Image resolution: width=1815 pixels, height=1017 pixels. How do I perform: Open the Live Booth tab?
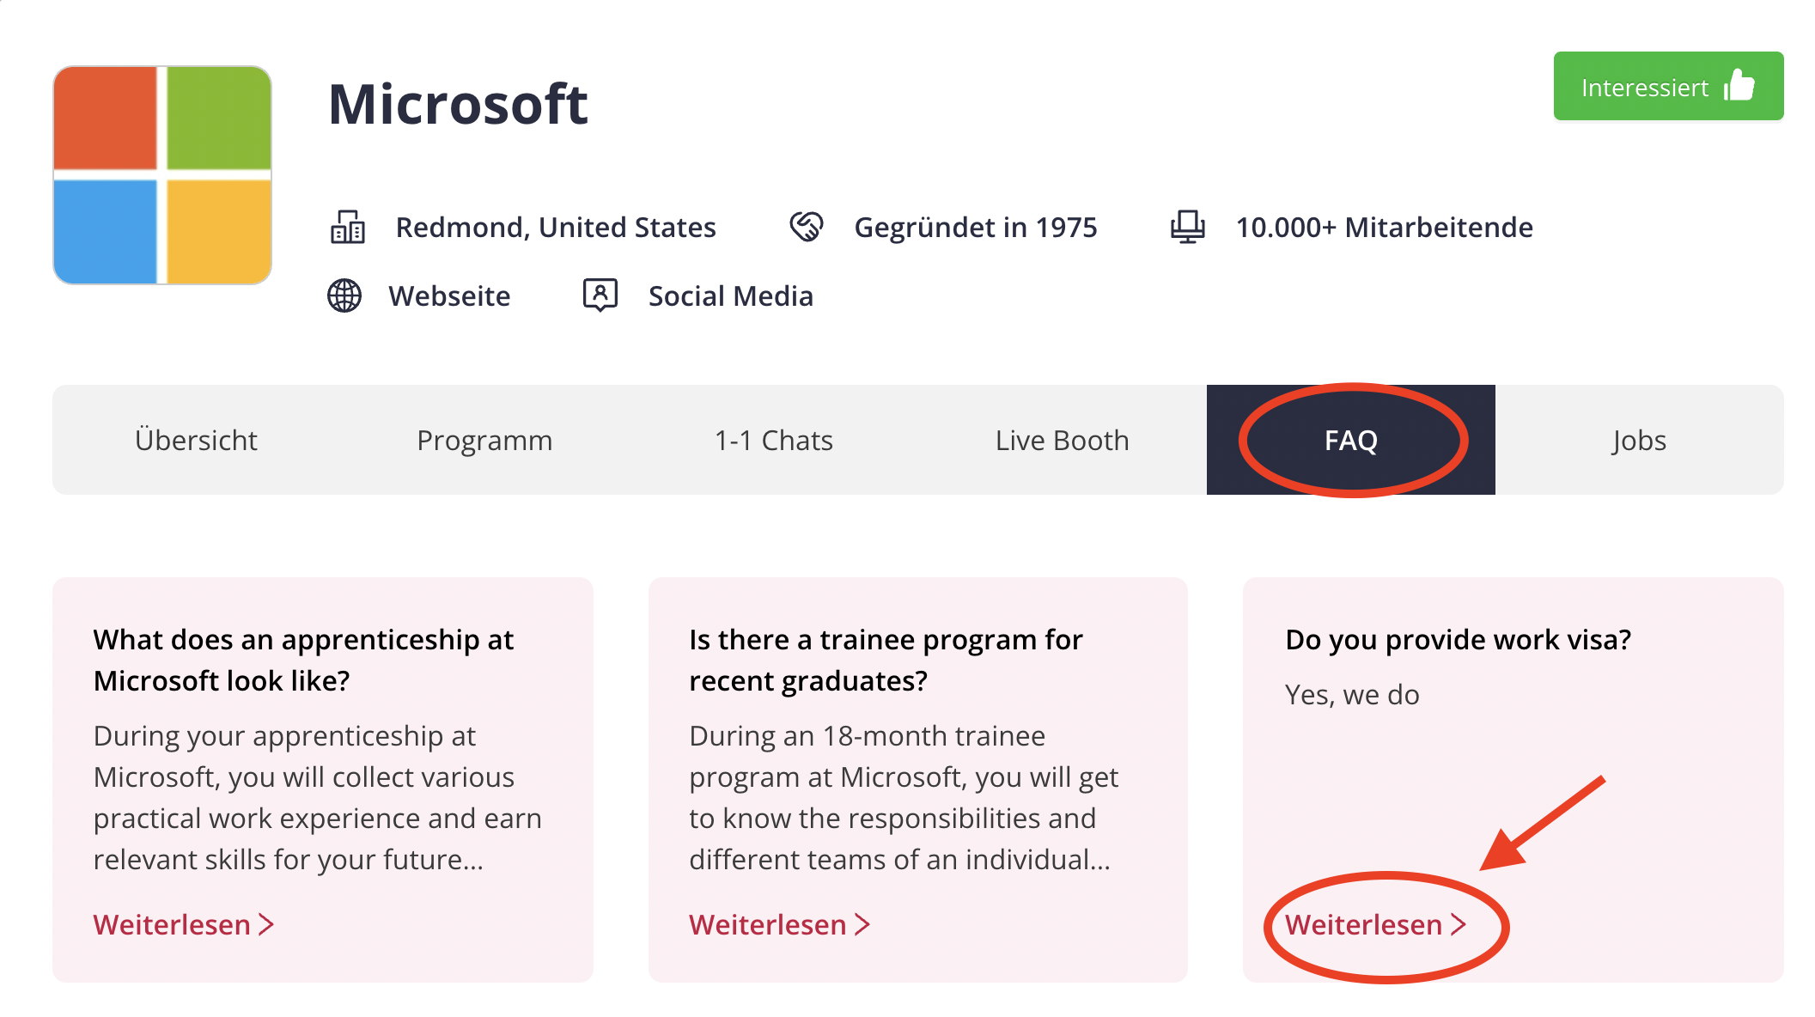tap(1063, 440)
